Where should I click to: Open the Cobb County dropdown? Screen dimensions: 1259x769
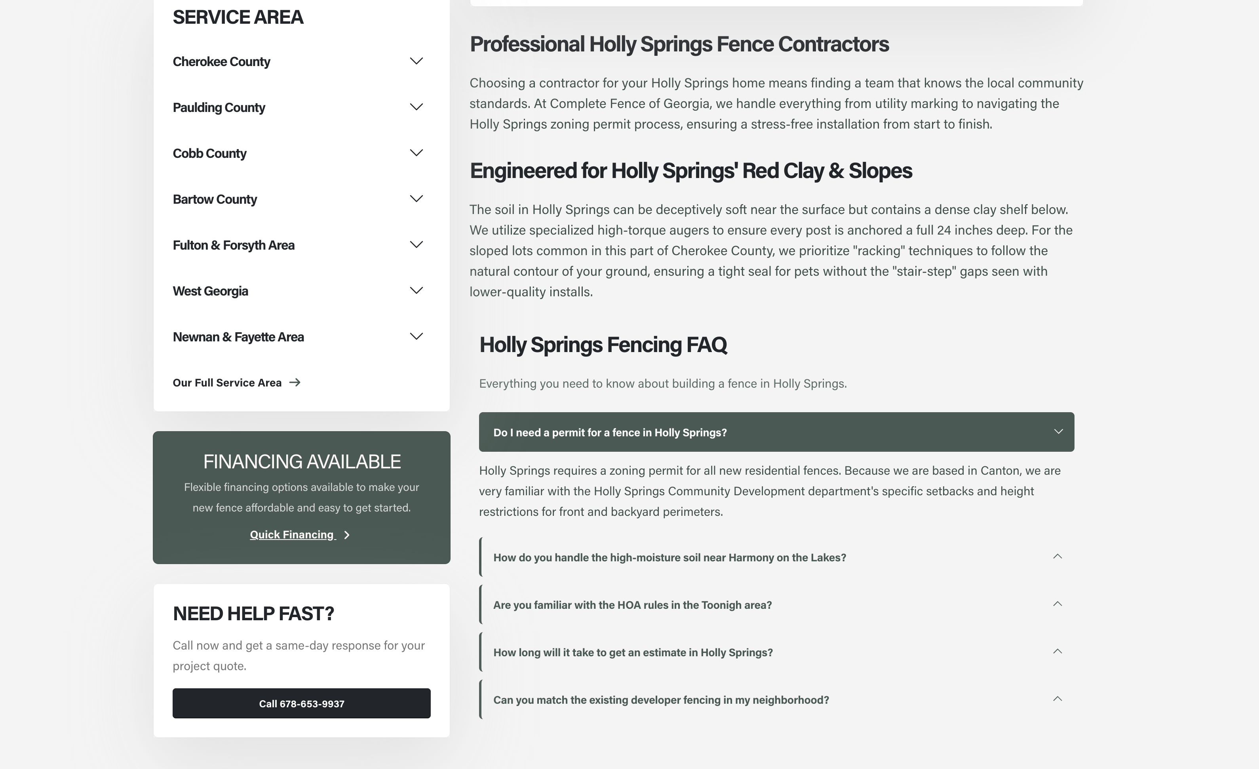click(416, 152)
